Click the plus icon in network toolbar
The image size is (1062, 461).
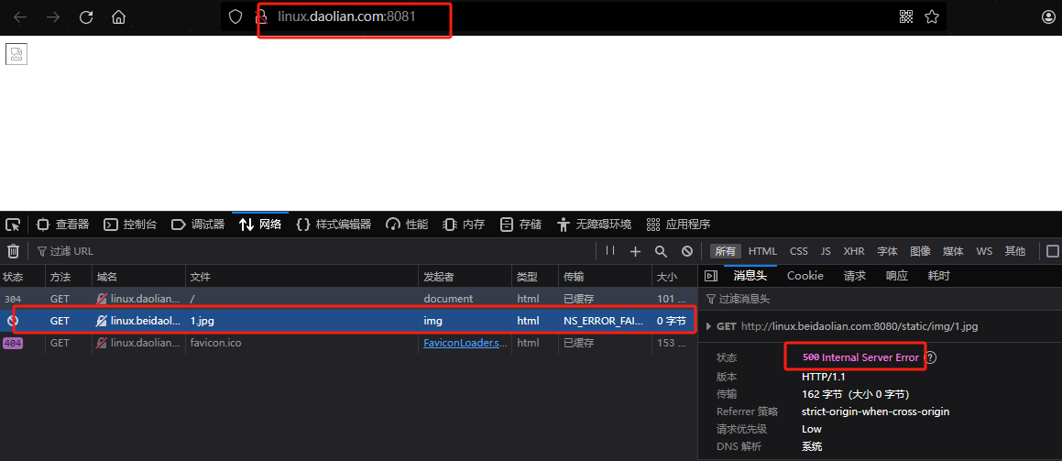[x=636, y=251]
